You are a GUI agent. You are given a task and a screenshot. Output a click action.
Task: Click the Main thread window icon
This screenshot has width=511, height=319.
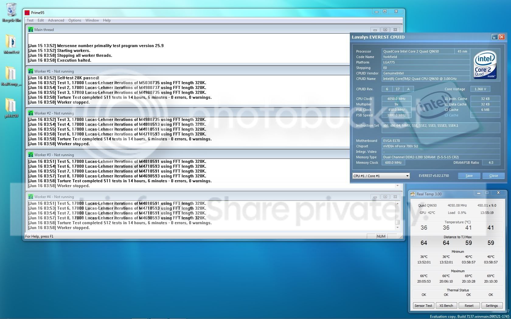click(x=30, y=29)
